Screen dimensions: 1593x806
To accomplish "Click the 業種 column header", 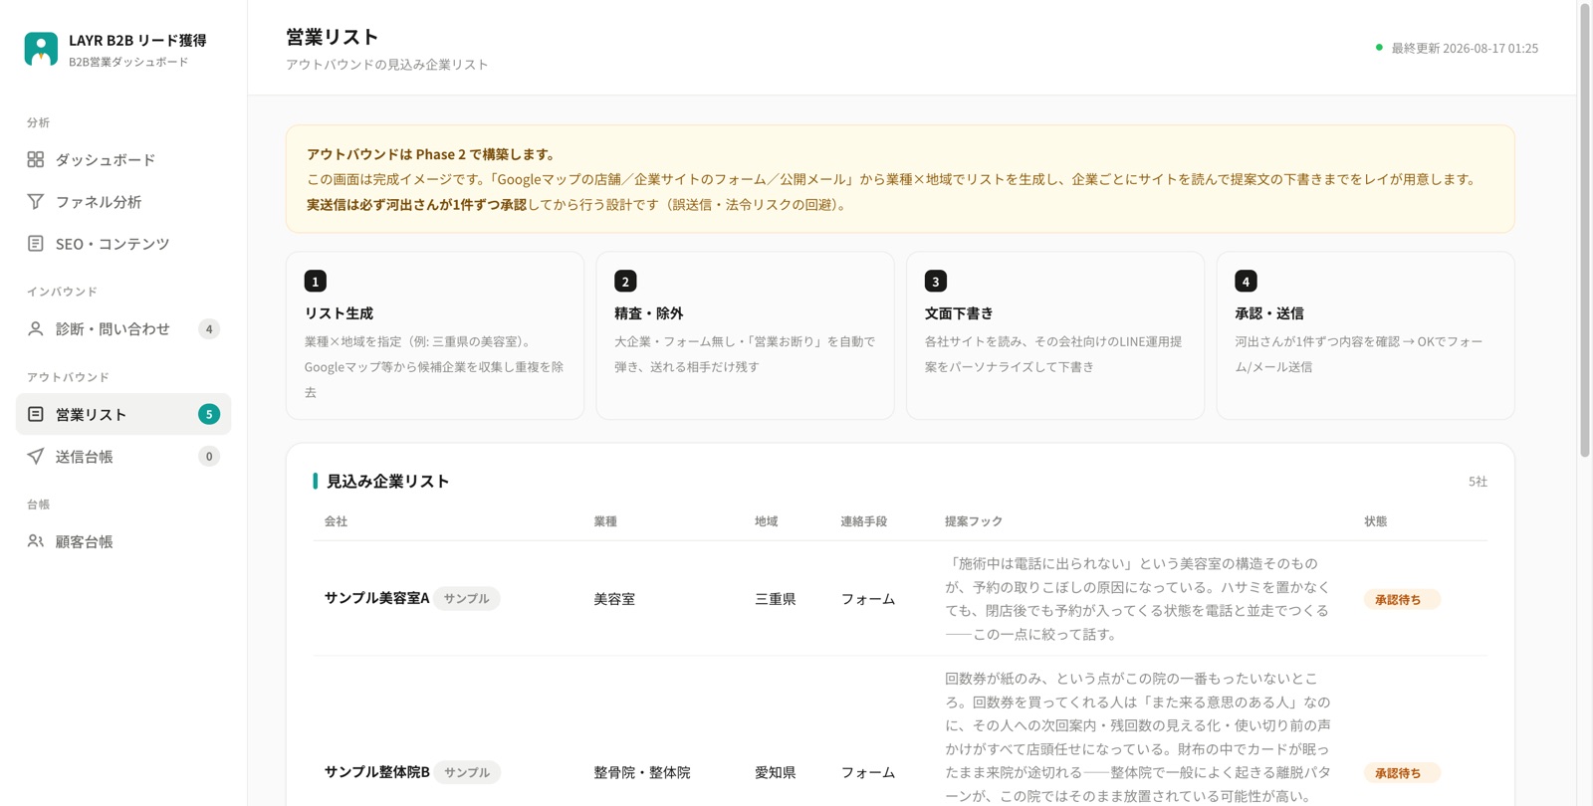I will coord(605,520).
